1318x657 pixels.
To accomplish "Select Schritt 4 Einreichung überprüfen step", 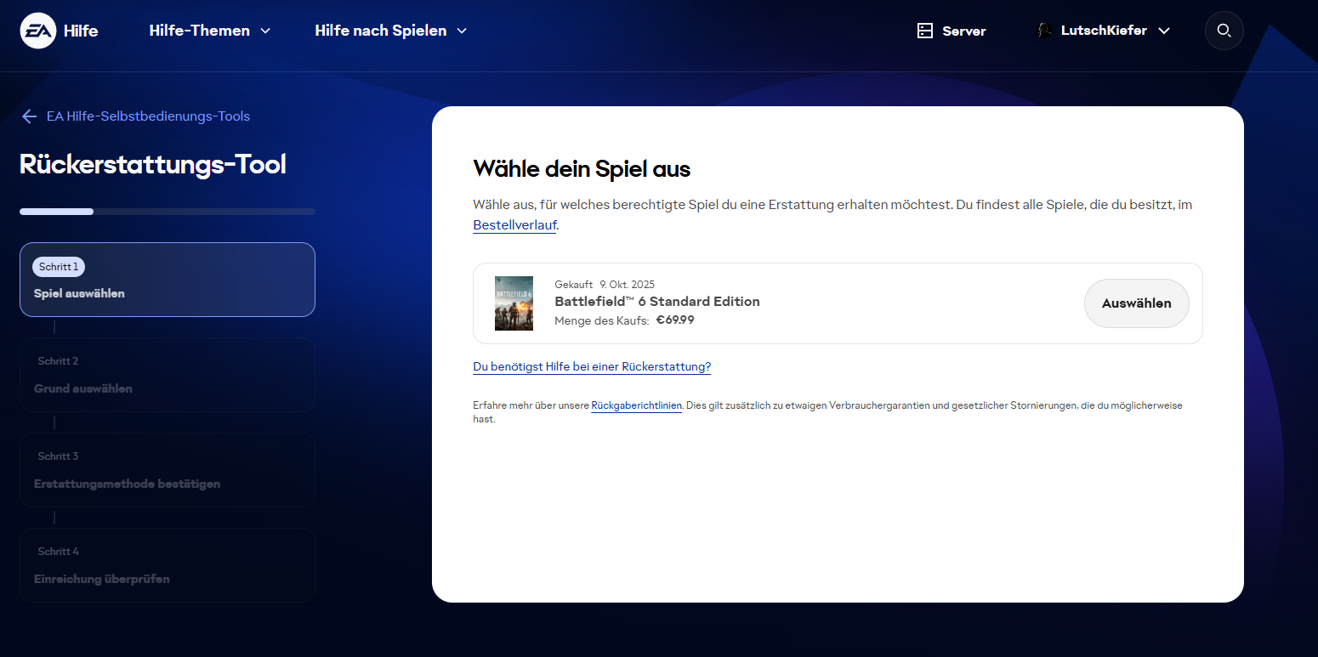I will click(x=168, y=565).
